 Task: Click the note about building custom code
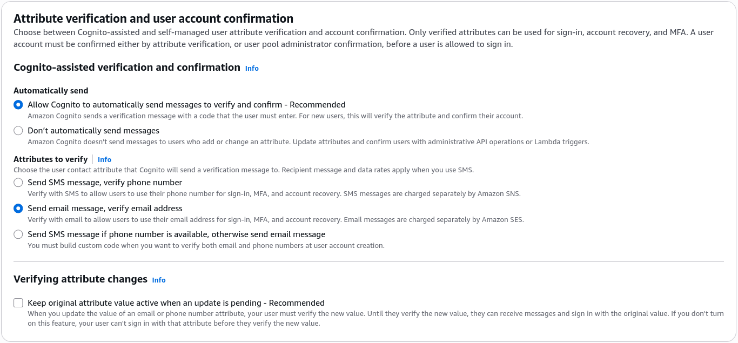[x=206, y=246]
